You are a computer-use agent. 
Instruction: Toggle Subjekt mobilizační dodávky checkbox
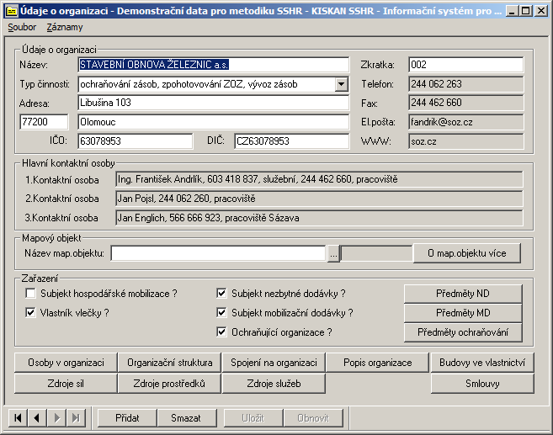coord(221,312)
